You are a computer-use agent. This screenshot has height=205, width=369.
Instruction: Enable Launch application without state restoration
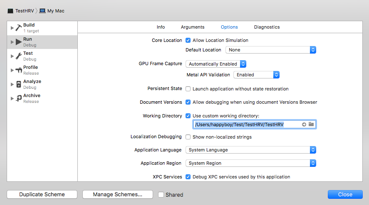188,89
